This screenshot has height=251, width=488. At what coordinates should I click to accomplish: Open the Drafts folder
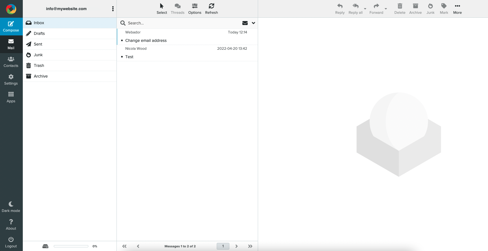39,33
